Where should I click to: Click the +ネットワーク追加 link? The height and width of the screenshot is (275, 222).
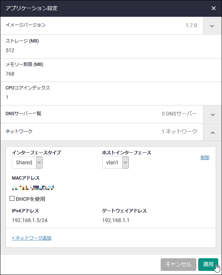[x=32, y=238]
